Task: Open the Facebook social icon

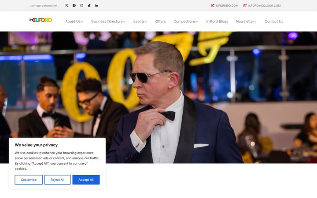Action: point(74,5)
